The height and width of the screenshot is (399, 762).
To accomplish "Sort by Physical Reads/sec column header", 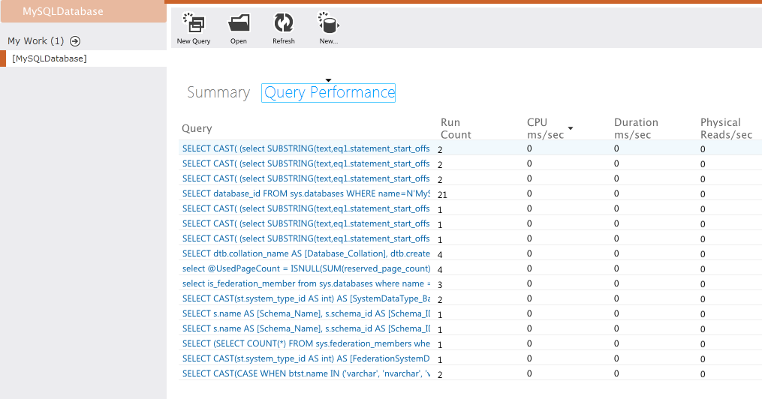I will pos(725,128).
